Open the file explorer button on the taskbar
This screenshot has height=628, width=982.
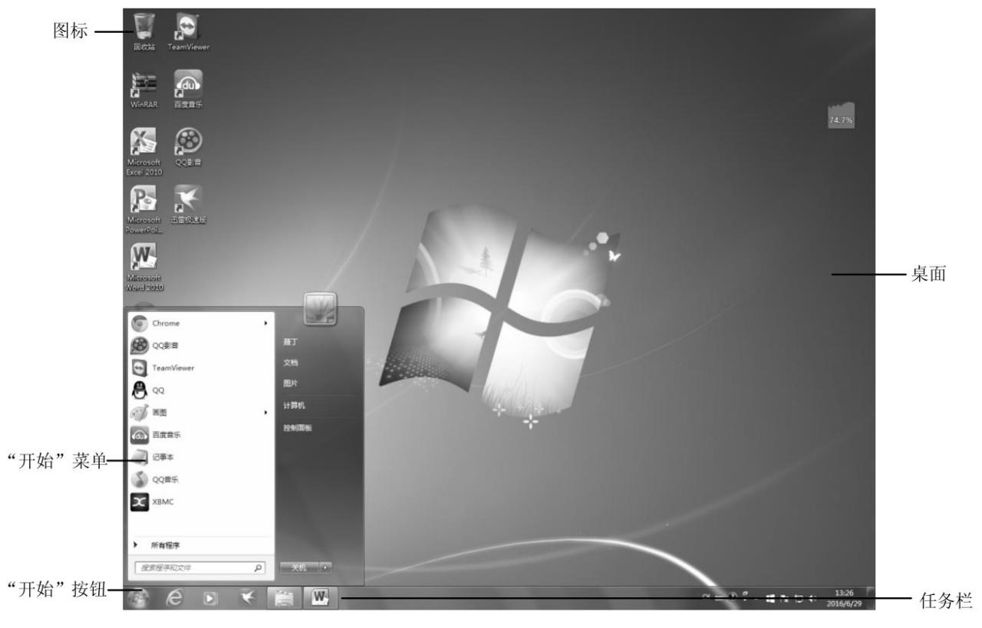286,599
